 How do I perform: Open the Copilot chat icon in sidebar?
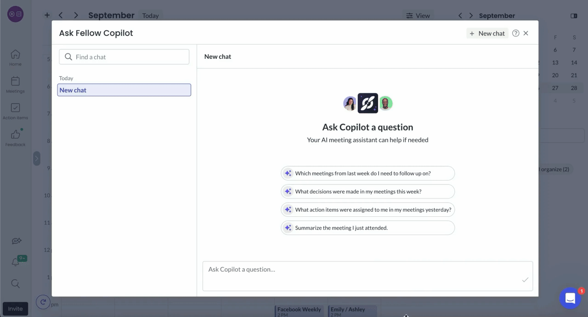pos(17,241)
